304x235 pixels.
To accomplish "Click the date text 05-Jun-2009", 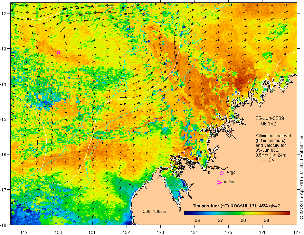I will pos(270,118).
